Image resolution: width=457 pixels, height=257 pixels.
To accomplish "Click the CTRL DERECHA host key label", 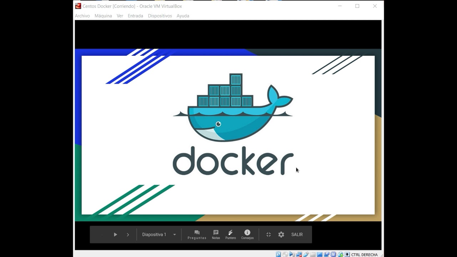I will 365,255.
